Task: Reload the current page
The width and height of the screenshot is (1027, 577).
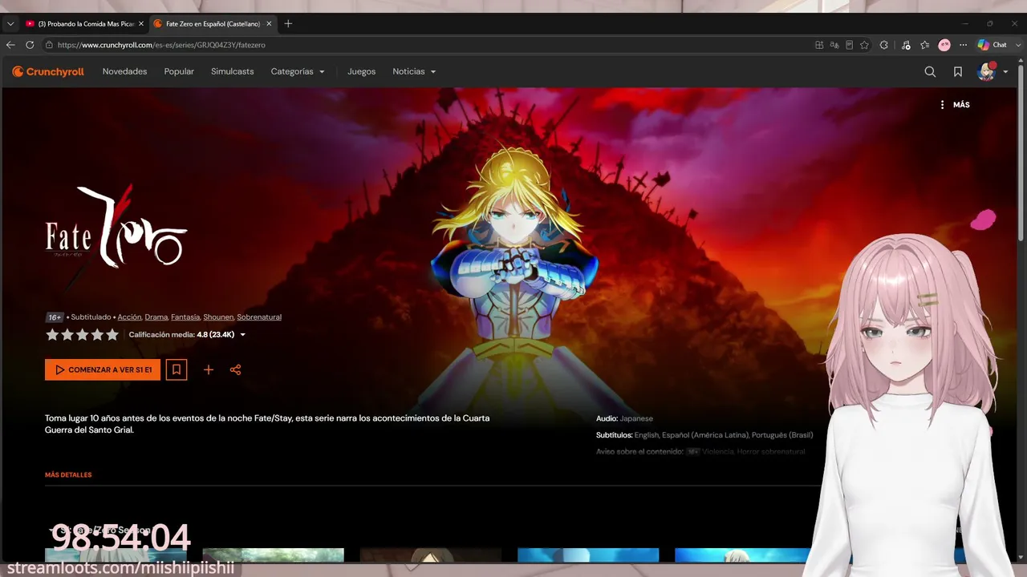Action: pos(30,45)
